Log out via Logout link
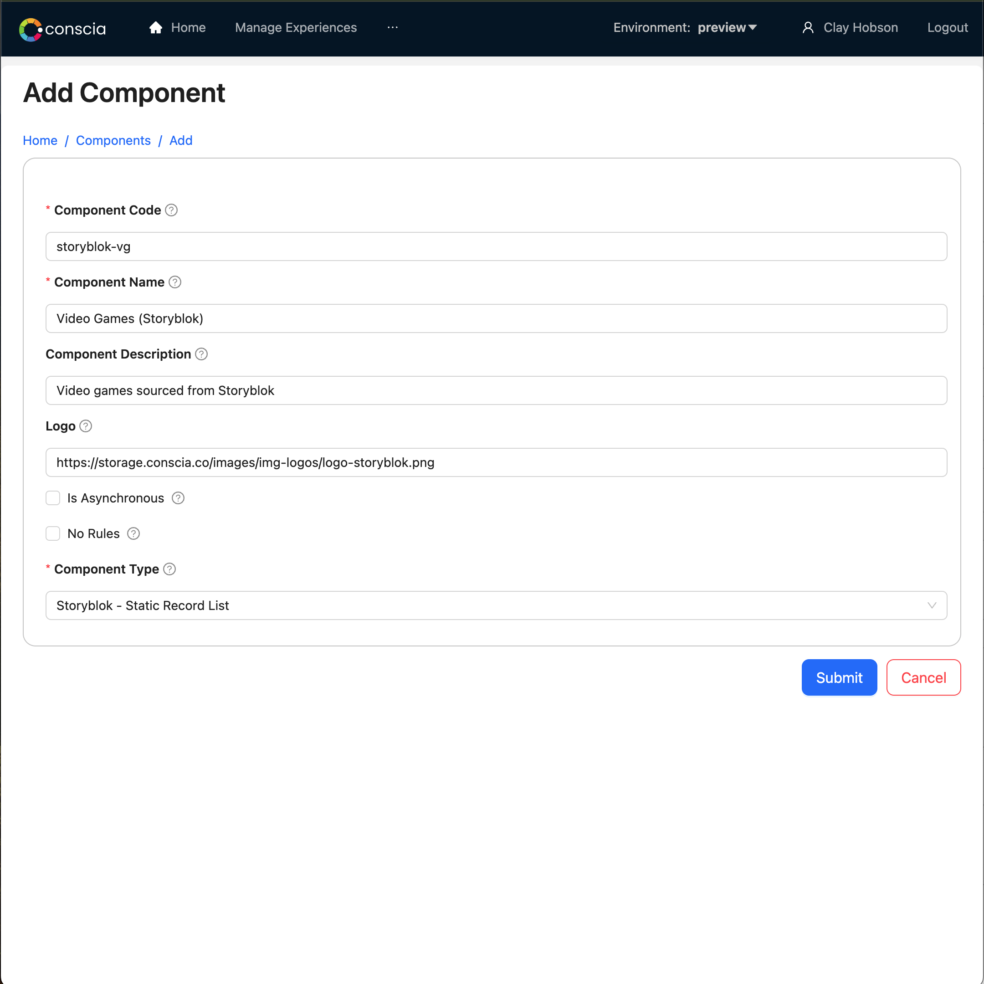This screenshot has width=984, height=984. 948,27
